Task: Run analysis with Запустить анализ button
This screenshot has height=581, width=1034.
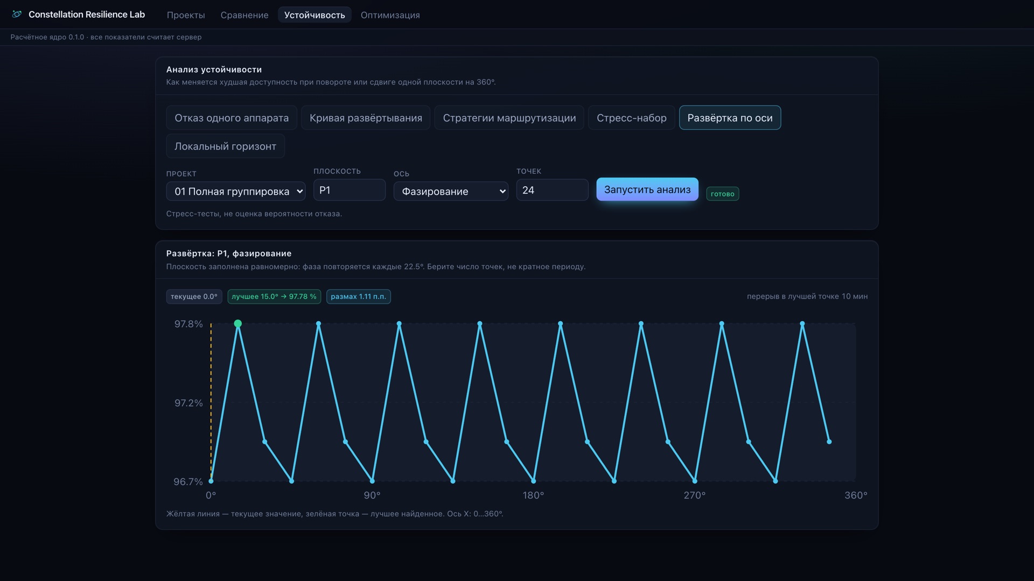Action: [647, 189]
